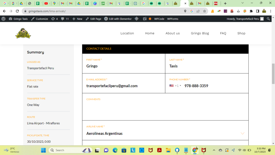Open the New content menu
The image size is (275, 155).
77,19
